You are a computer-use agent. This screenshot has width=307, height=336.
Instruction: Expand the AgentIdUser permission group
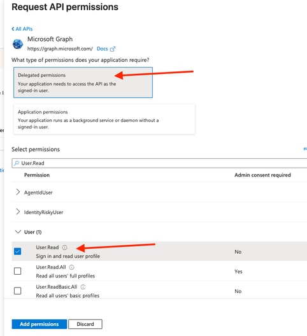coord(18,192)
